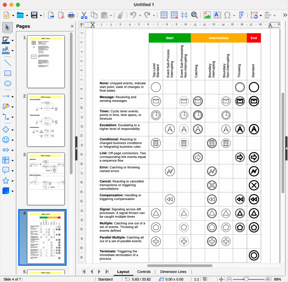Pick the Symbol Shapes smiley tool

click(6, 140)
